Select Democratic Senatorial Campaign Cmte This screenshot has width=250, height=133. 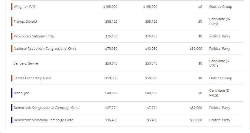pos(43,120)
